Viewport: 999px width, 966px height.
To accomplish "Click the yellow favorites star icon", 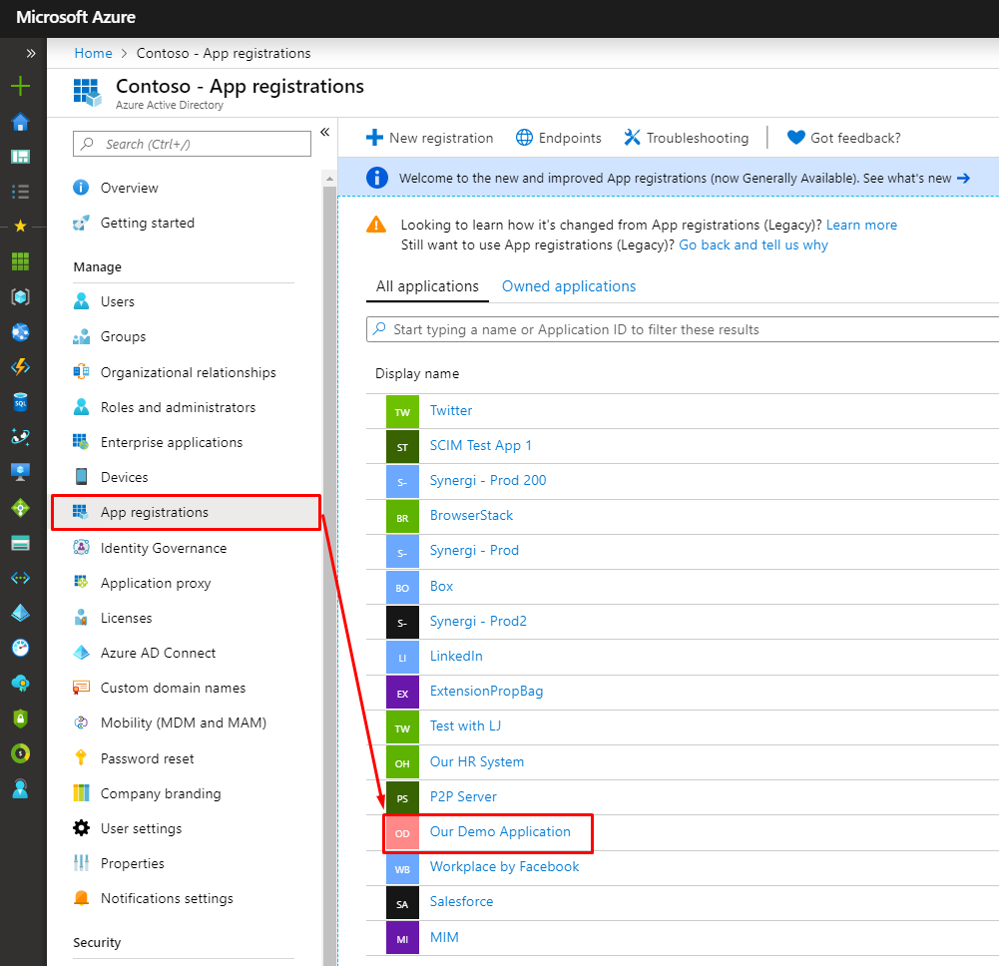I will coord(20,227).
